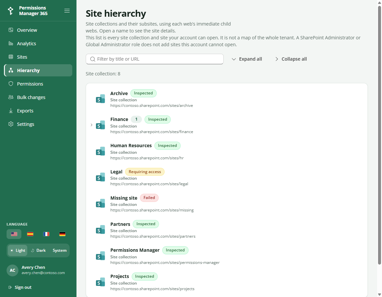Click the Finance SharePoint site icon
Screen dimensions: 382x297
click(x=101, y=125)
